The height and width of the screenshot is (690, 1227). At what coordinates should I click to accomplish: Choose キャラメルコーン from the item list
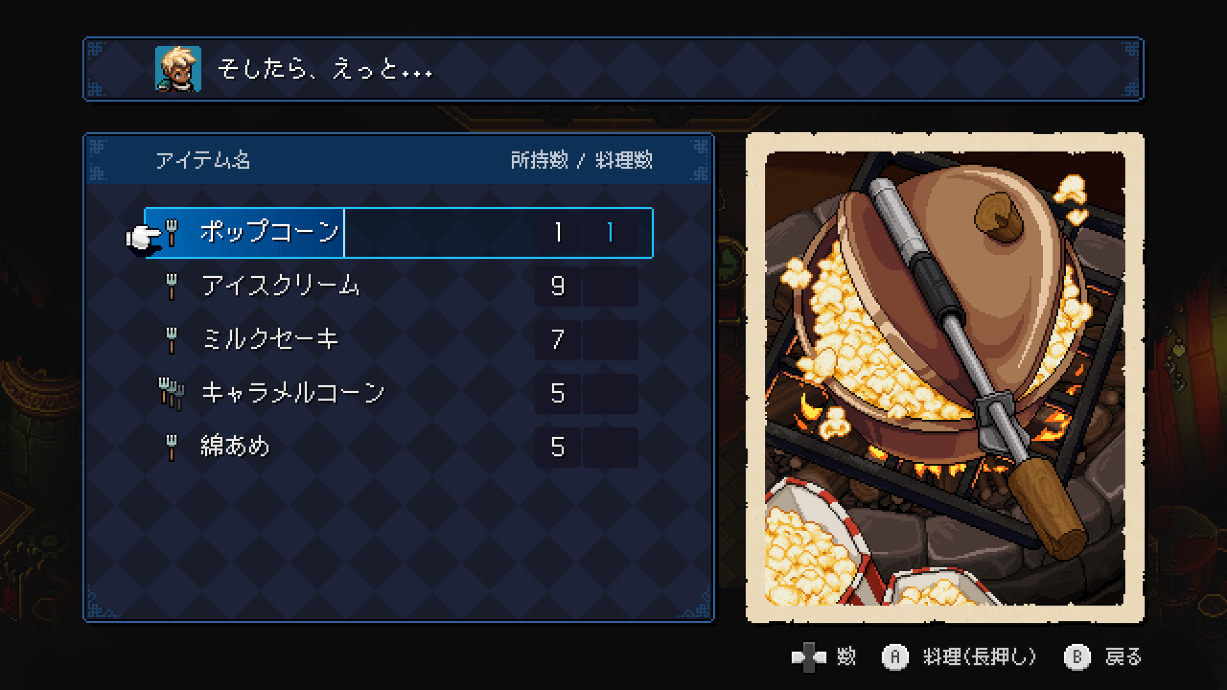399,394
